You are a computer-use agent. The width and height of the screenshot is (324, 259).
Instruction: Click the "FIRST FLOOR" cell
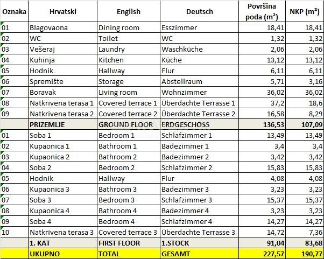pyautogui.click(x=119, y=243)
